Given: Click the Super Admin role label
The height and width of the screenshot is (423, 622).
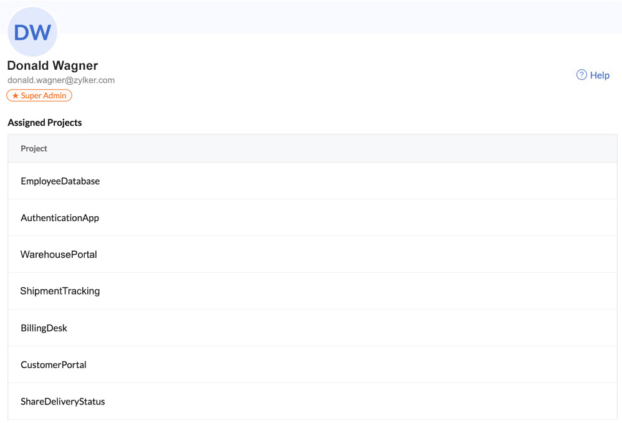Looking at the screenshot, I should (39, 96).
